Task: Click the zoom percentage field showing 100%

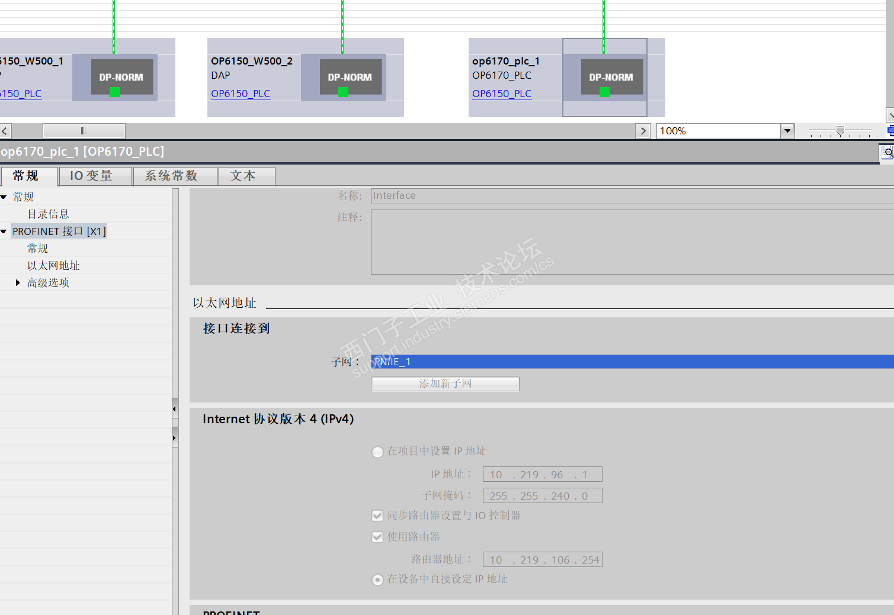Action: [x=719, y=131]
